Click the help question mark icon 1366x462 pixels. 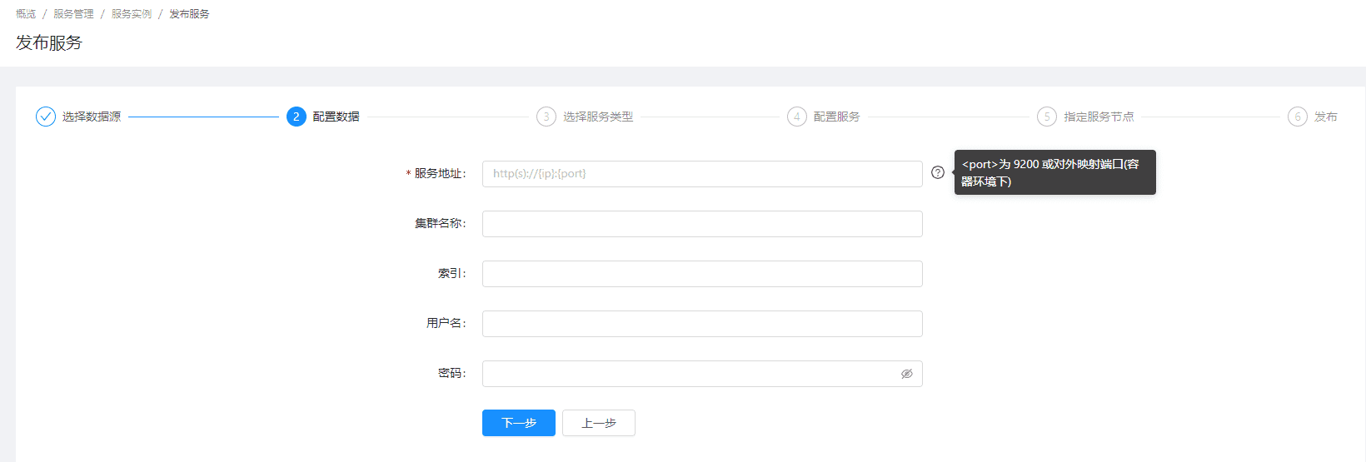point(938,172)
